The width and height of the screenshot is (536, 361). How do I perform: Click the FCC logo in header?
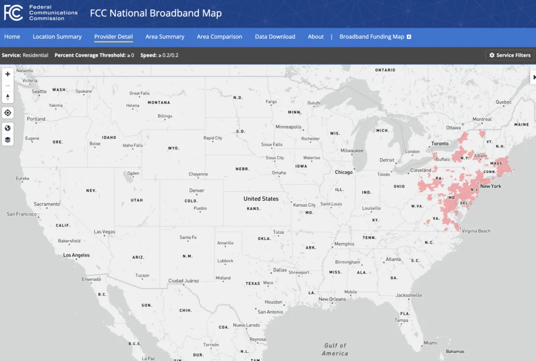[13, 13]
